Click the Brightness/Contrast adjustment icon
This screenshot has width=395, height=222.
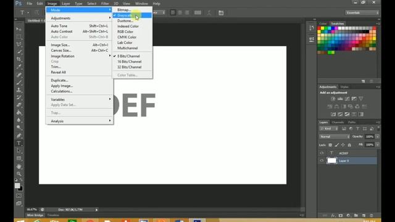[x=333, y=99]
